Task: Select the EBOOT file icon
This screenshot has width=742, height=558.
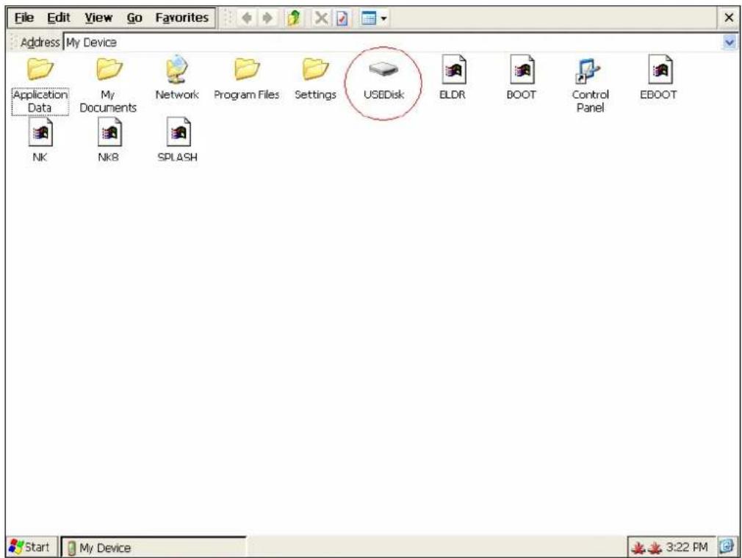Action: point(659,78)
